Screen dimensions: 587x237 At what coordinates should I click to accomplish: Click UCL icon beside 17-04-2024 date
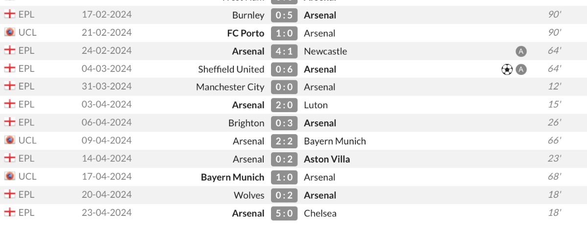(9, 176)
